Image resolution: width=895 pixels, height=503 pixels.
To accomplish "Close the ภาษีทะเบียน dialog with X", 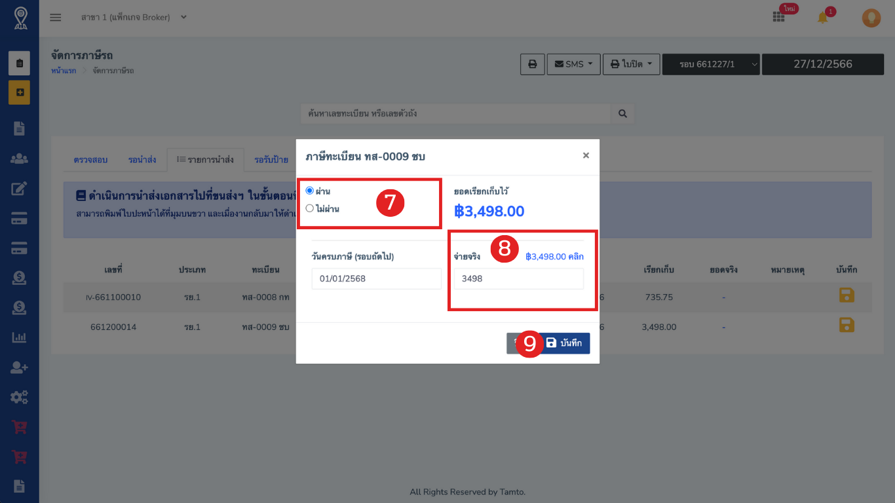I will 586,155.
